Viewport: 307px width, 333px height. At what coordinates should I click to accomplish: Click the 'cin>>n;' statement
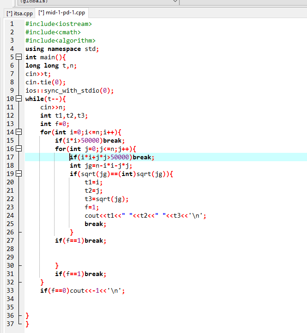point(53,107)
